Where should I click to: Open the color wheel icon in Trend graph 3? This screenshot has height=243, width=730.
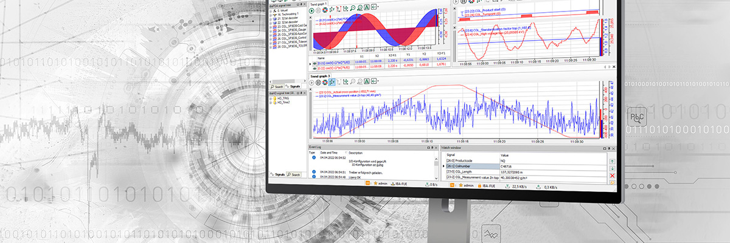[x=325, y=82]
